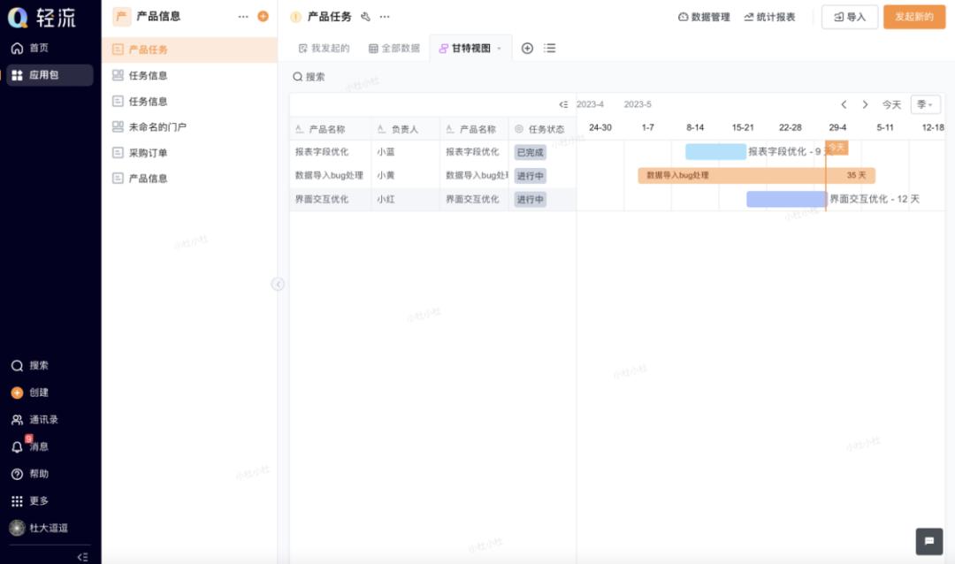Click the view list icon beside the add-view button
955x564 pixels.
pyautogui.click(x=549, y=48)
